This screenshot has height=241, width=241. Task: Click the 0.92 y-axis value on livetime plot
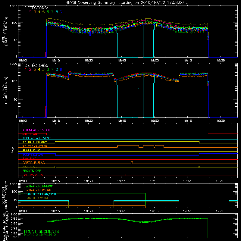(x=14, y=233)
